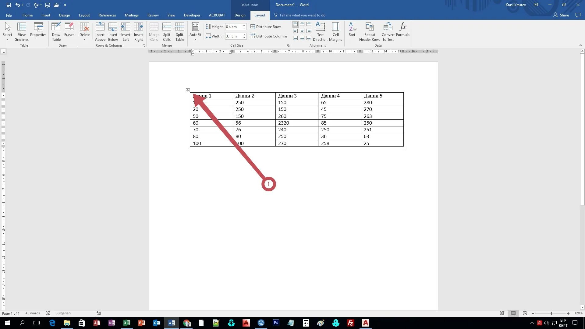Click Distribute Rows button
Image resolution: width=585 pixels, height=329 pixels.
(x=266, y=27)
